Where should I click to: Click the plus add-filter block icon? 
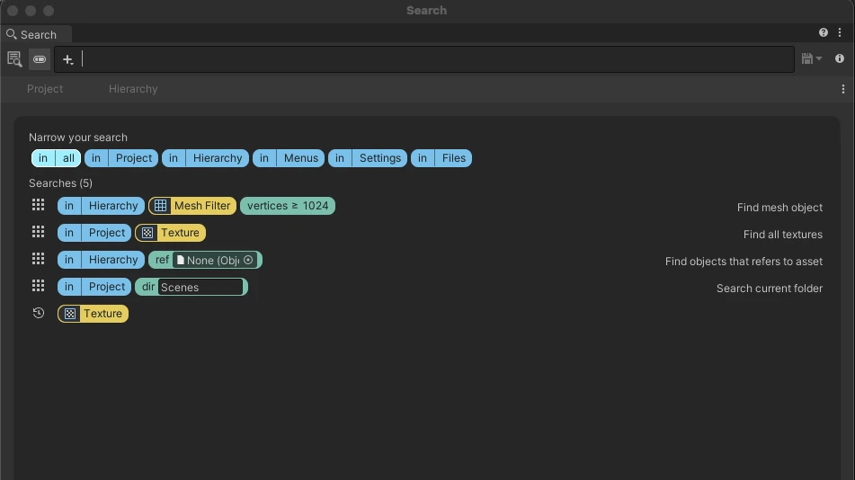(67, 59)
